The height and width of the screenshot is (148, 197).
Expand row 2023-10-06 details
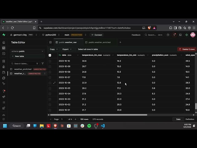[54, 83]
